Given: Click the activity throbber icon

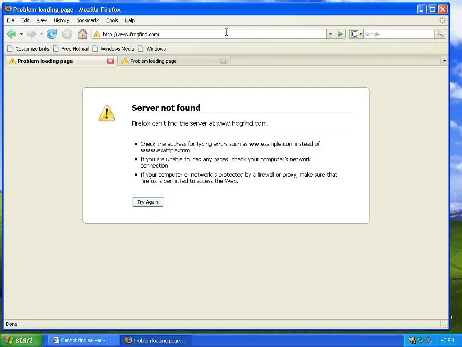Looking at the screenshot, I should point(443,20).
